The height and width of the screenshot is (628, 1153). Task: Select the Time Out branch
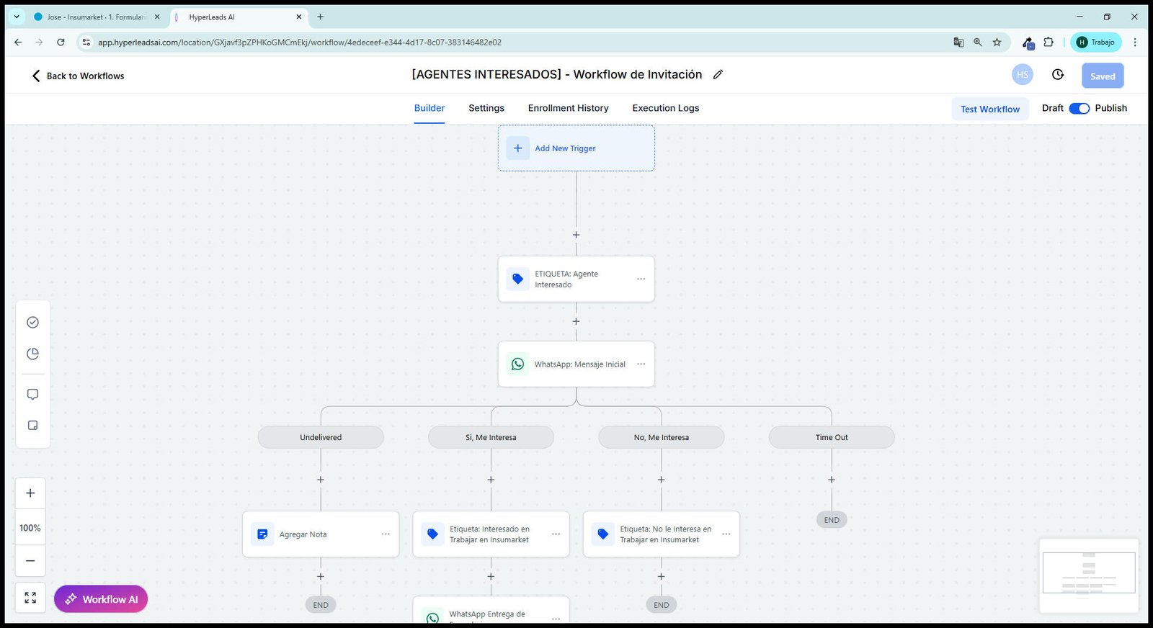click(832, 437)
